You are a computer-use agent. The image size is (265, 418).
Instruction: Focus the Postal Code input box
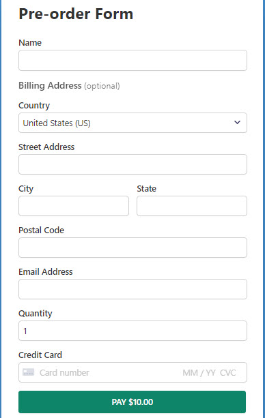(132, 248)
